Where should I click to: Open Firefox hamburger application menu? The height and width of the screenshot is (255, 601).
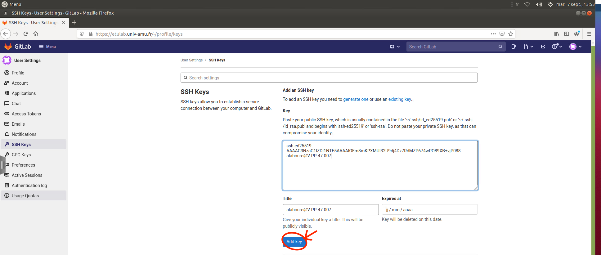[x=589, y=34]
